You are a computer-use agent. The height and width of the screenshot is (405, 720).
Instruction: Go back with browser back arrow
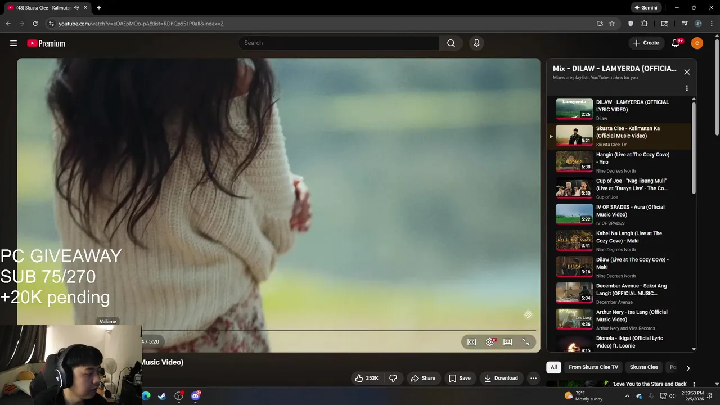(x=8, y=24)
